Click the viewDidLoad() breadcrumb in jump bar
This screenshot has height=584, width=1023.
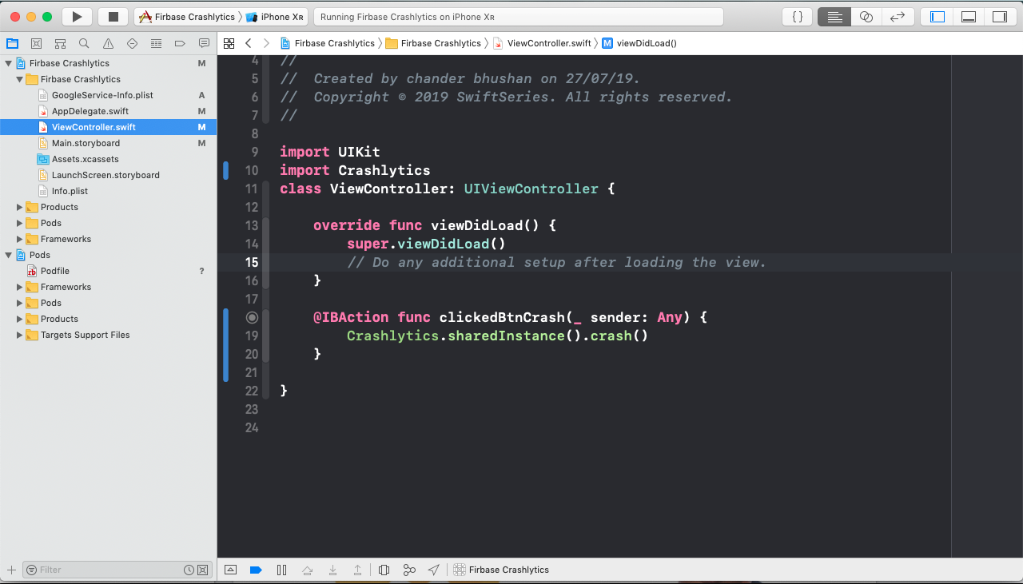point(646,43)
